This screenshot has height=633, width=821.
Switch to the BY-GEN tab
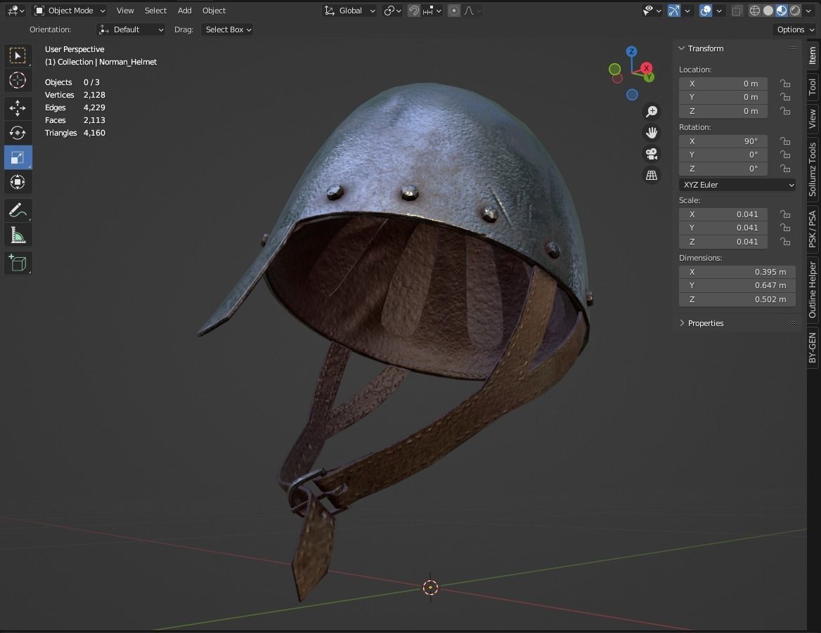point(812,348)
